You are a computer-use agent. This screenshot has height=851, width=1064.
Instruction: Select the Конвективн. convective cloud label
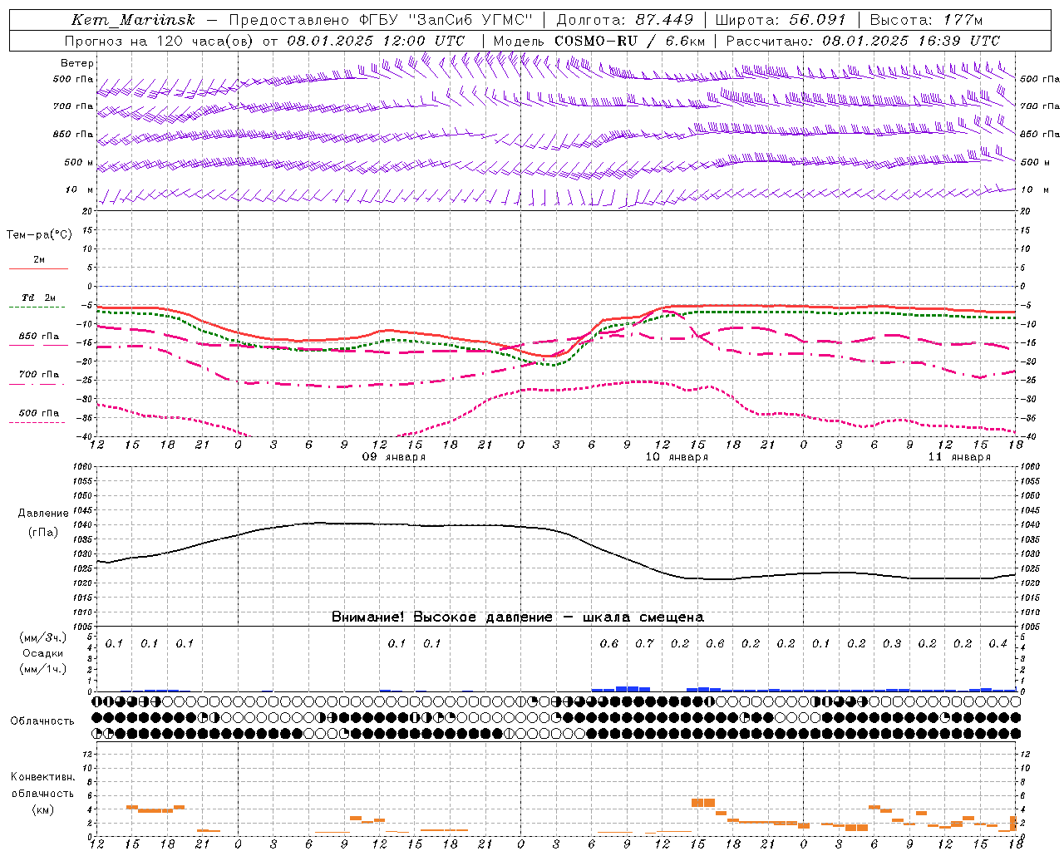pyautogui.click(x=42, y=777)
